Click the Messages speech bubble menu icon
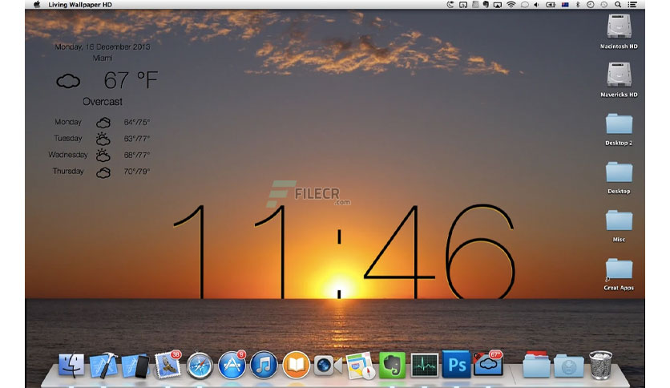 click(525, 5)
